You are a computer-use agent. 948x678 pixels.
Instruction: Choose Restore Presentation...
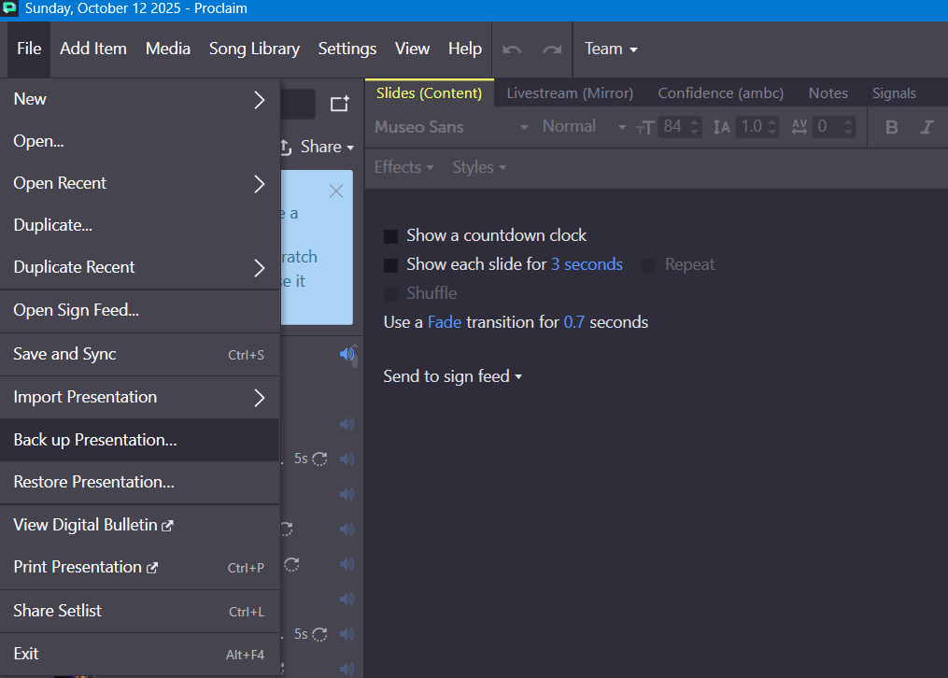[x=140, y=482]
